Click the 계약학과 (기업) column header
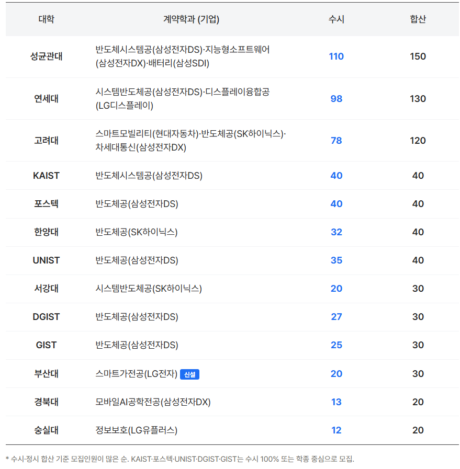This screenshot has height=469, width=460. [191, 19]
